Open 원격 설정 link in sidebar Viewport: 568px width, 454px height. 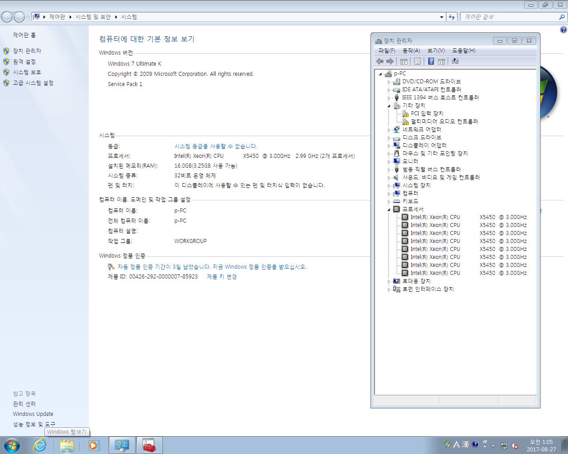(24, 62)
